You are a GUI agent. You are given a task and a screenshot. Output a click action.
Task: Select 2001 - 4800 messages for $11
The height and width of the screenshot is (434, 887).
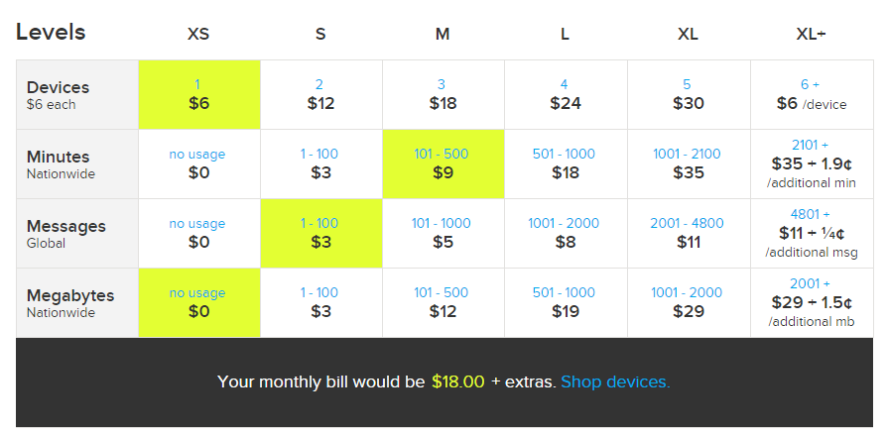(689, 234)
